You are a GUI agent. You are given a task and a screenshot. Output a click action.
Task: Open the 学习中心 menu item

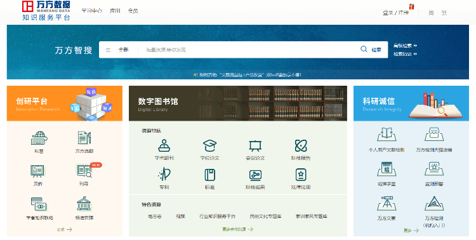coord(91,11)
